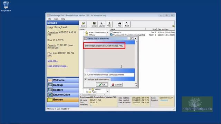The image size is (221, 124).
Task: Click folder tree scroll-down arrow
Action: (108, 92)
